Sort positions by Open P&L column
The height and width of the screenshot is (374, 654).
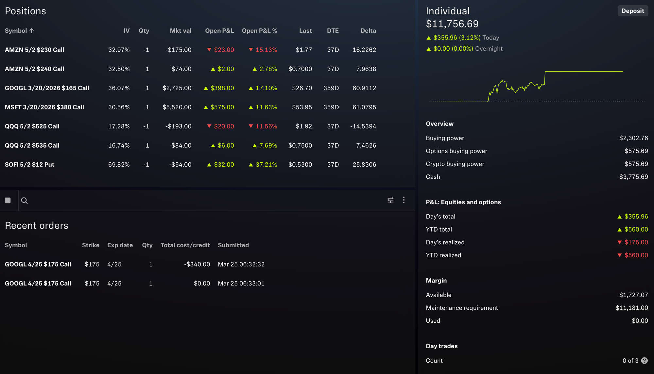(219, 31)
